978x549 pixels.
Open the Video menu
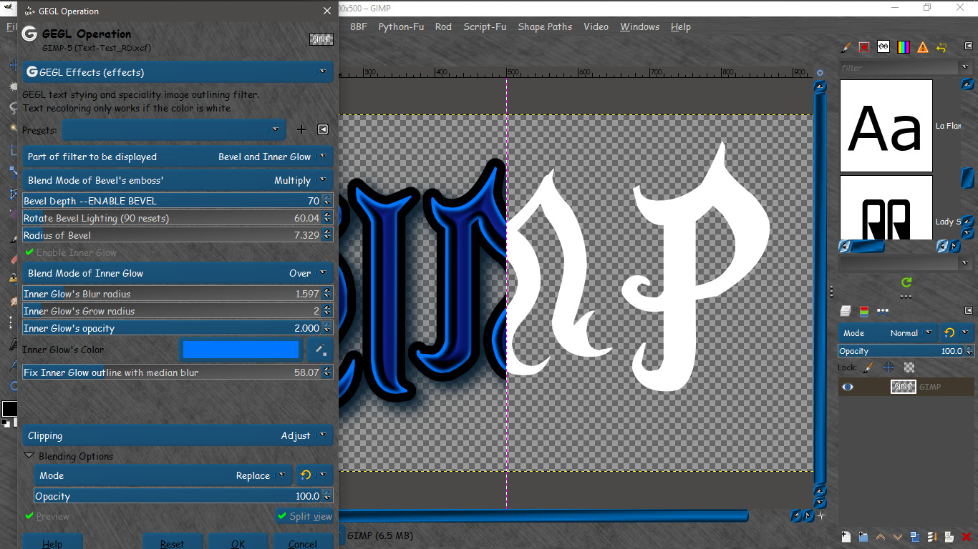point(596,26)
